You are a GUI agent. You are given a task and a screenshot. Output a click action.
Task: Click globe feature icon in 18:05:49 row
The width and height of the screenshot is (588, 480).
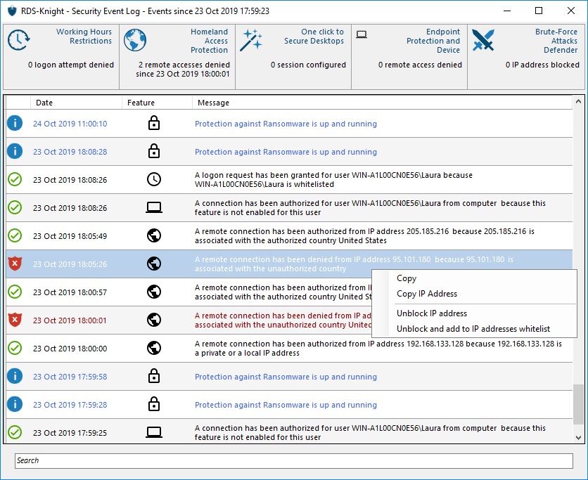coord(154,235)
